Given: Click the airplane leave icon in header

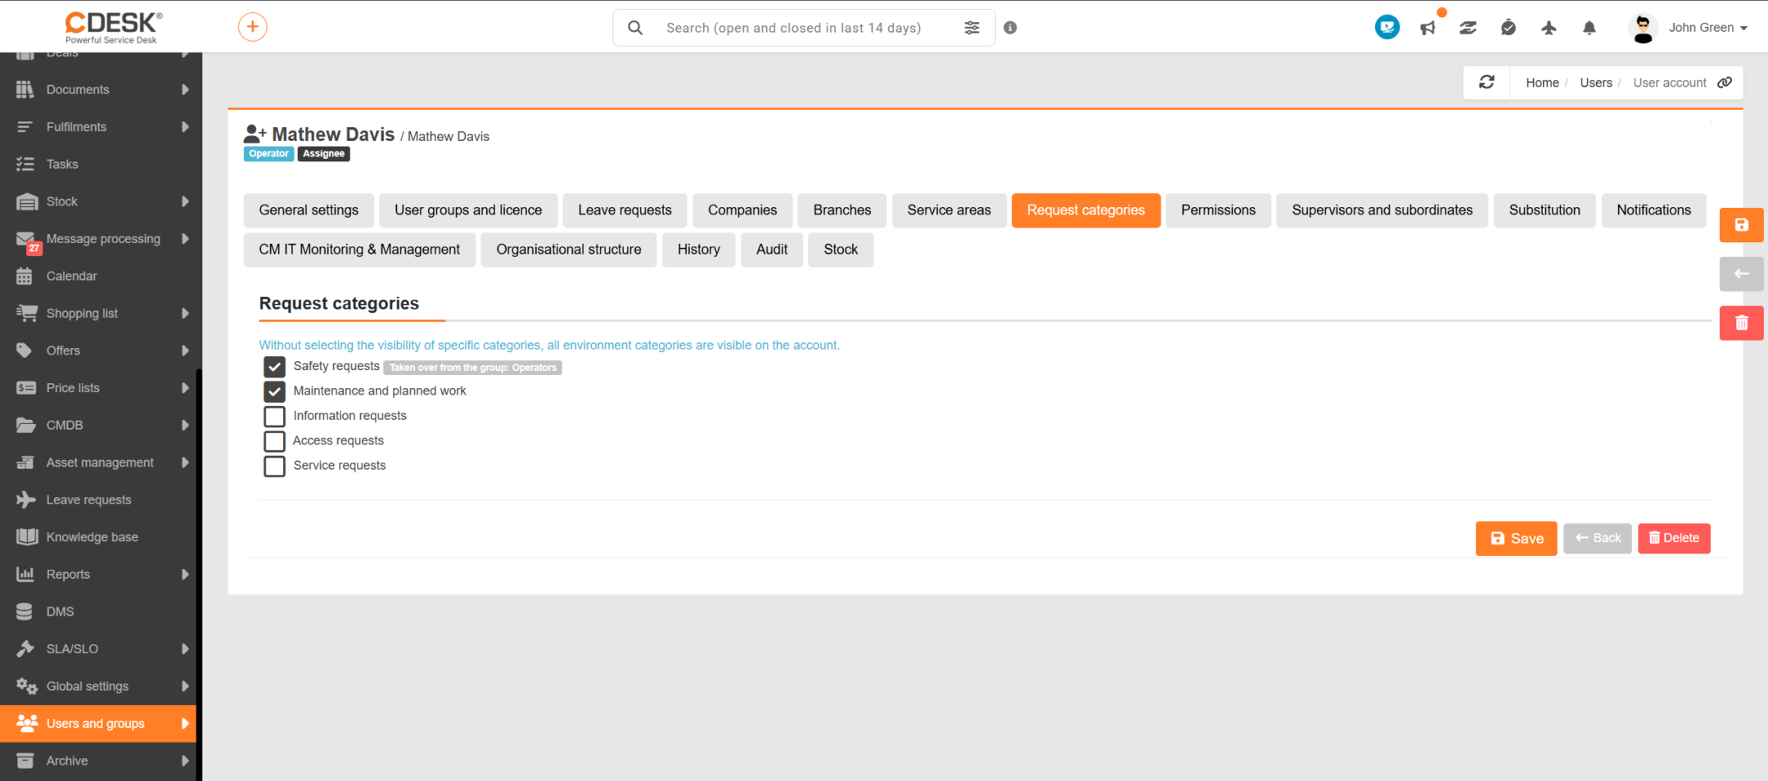Looking at the screenshot, I should [1548, 28].
